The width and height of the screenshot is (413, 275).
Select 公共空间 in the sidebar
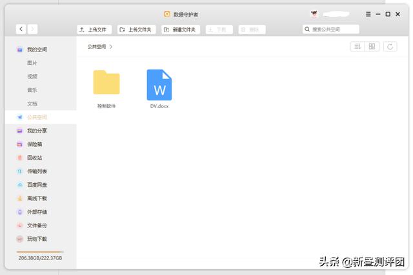click(41, 117)
